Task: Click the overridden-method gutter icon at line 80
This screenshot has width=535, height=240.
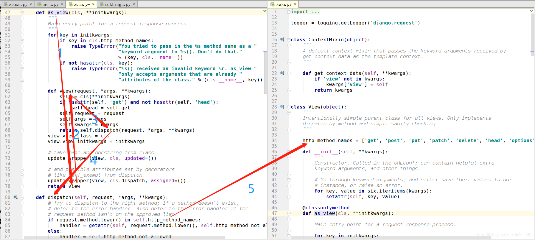Action: click(x=15, y=197)
